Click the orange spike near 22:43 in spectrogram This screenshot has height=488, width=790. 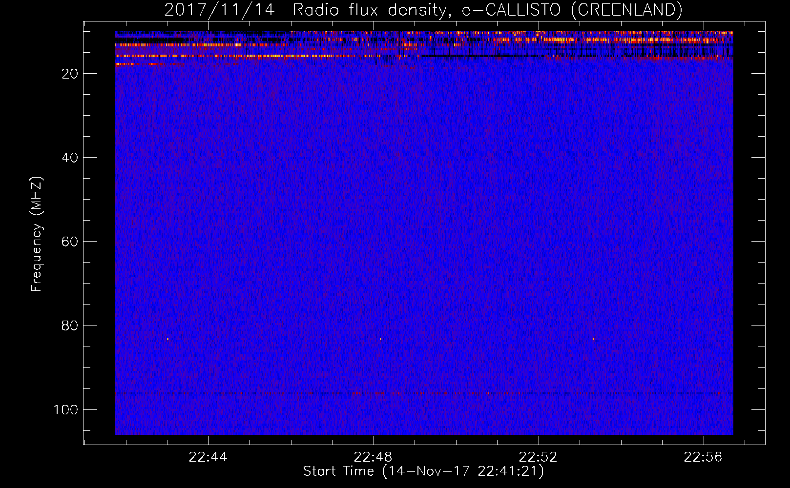coord(167,339)
